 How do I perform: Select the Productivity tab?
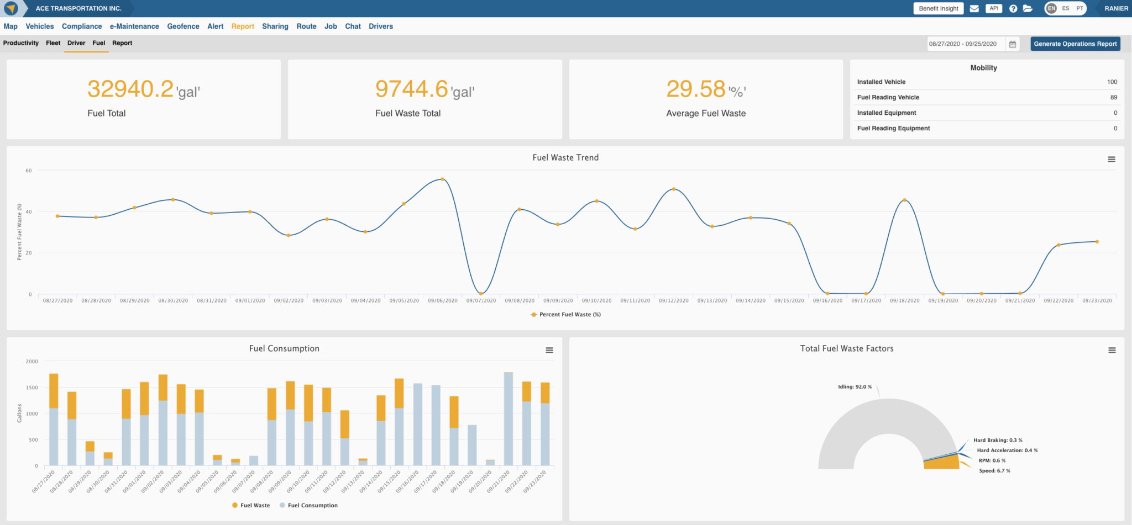point(21,43)
